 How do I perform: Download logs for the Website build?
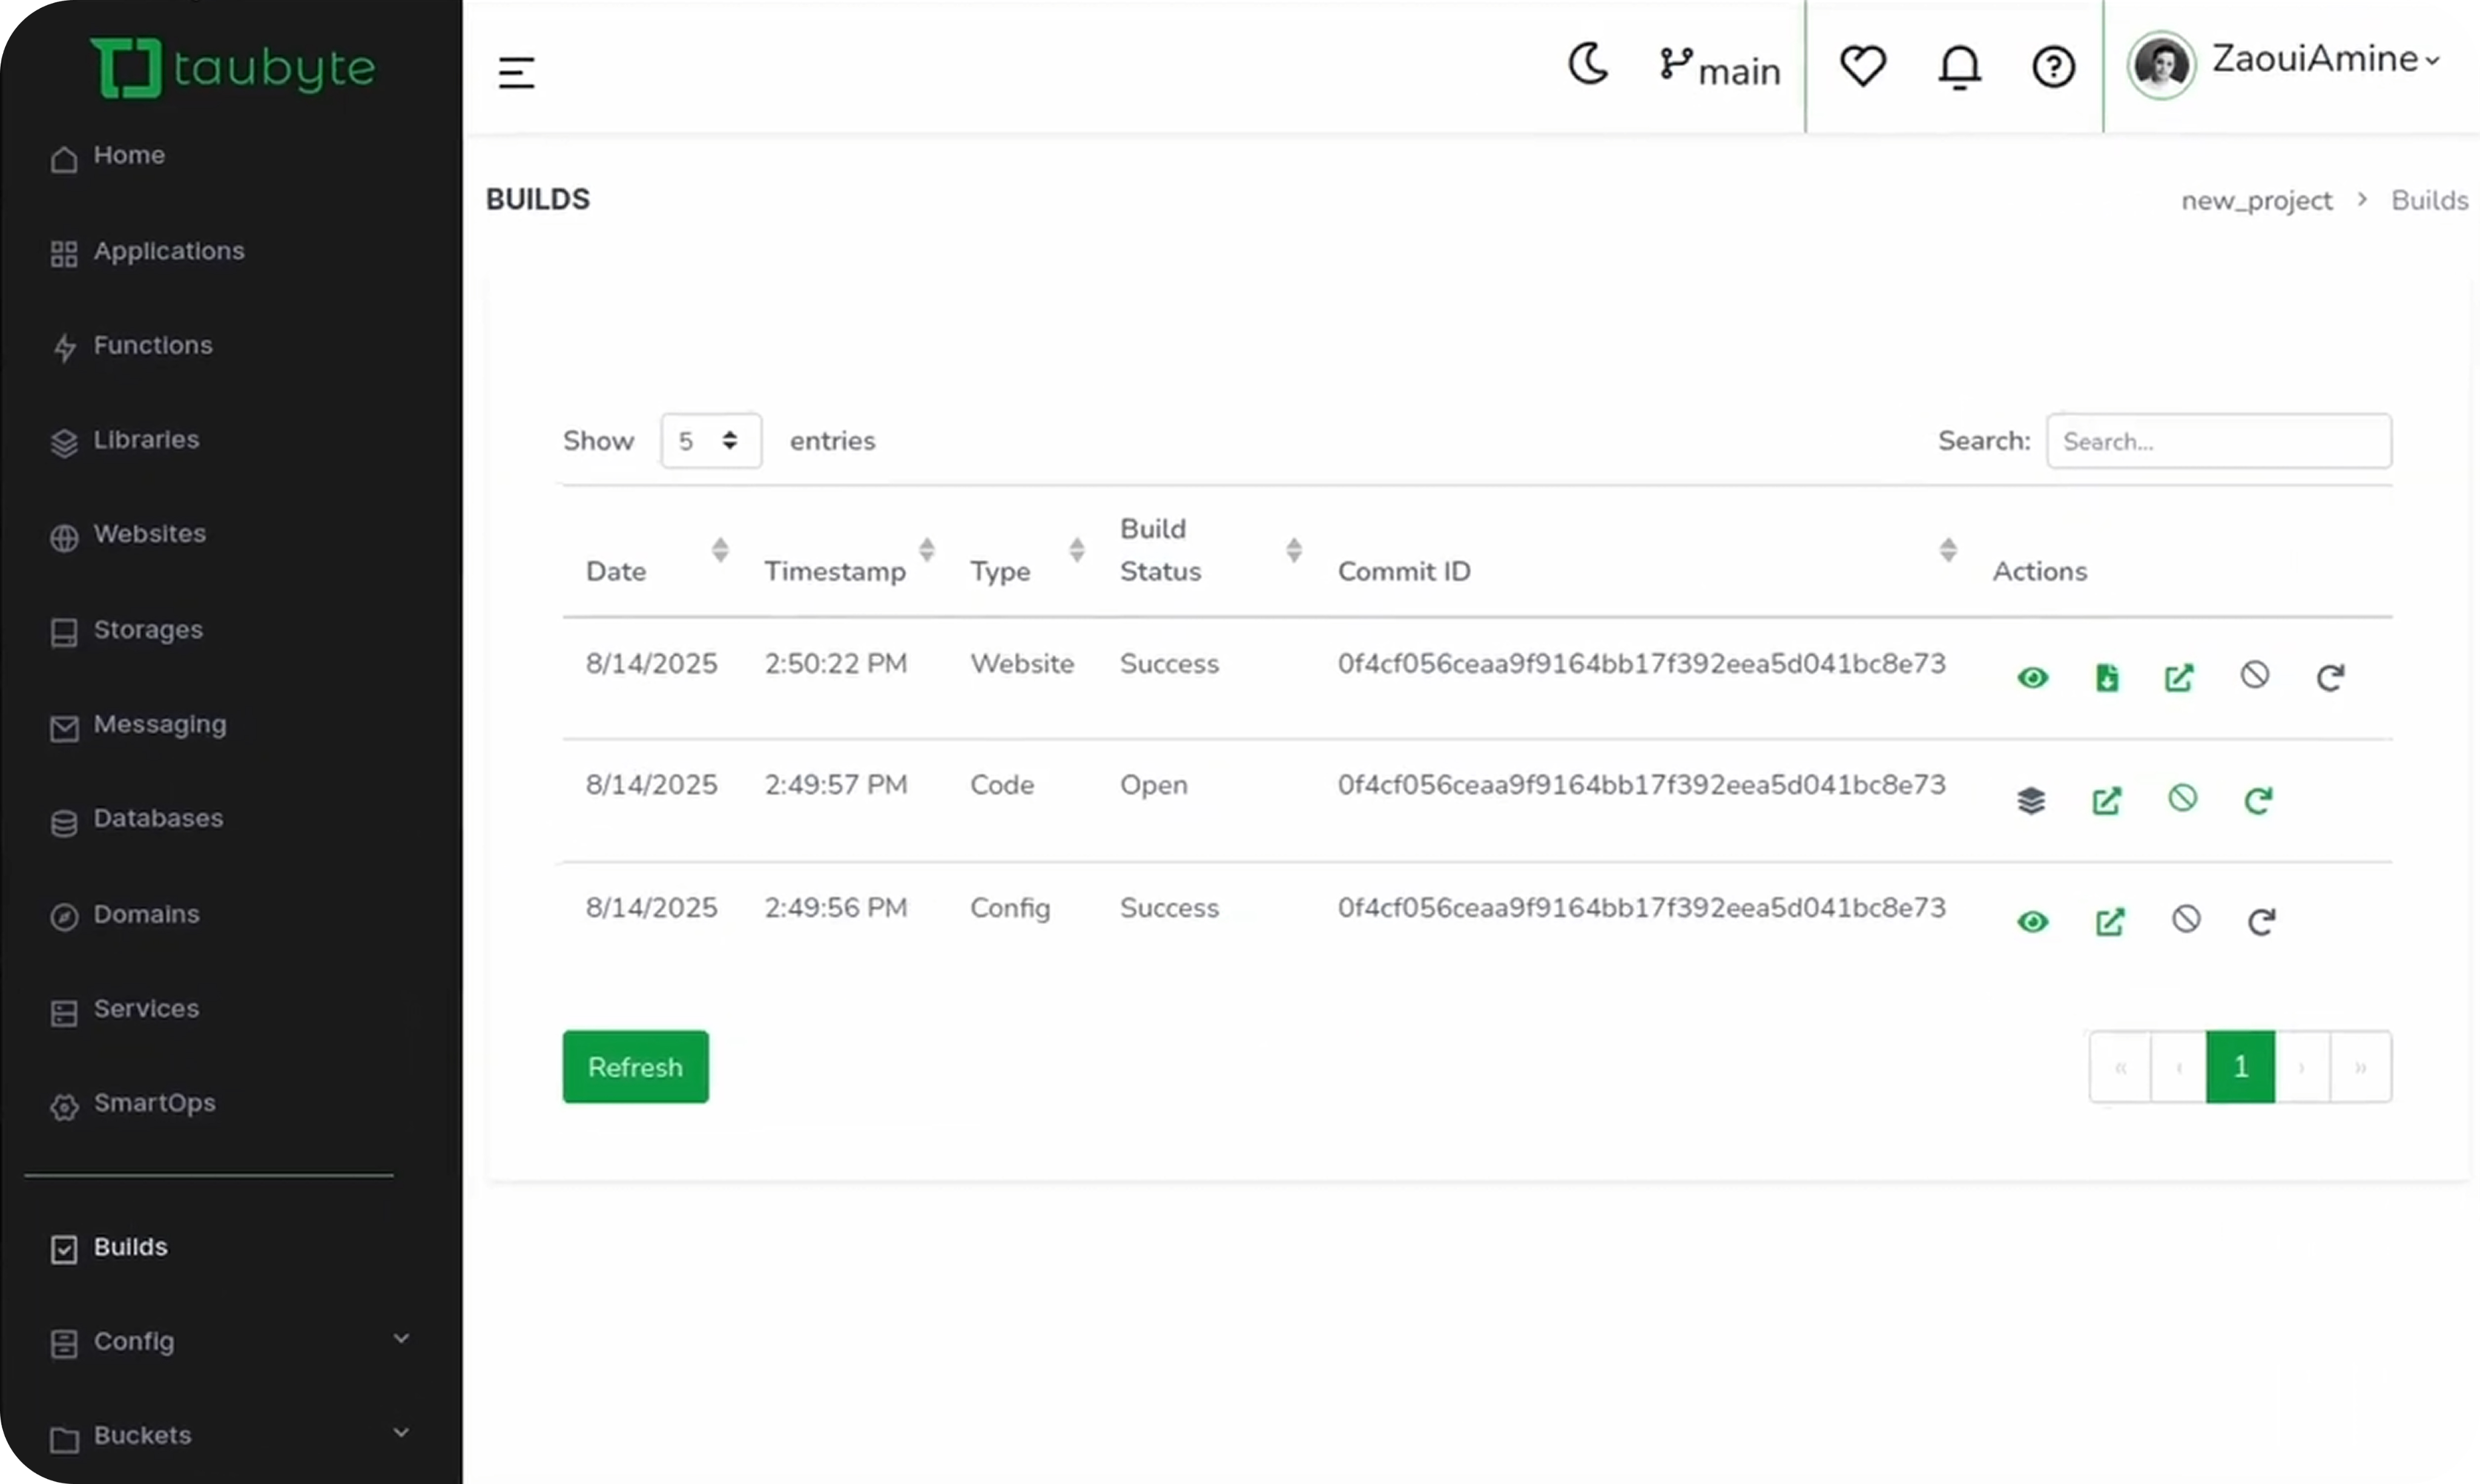pos(2106,678)
